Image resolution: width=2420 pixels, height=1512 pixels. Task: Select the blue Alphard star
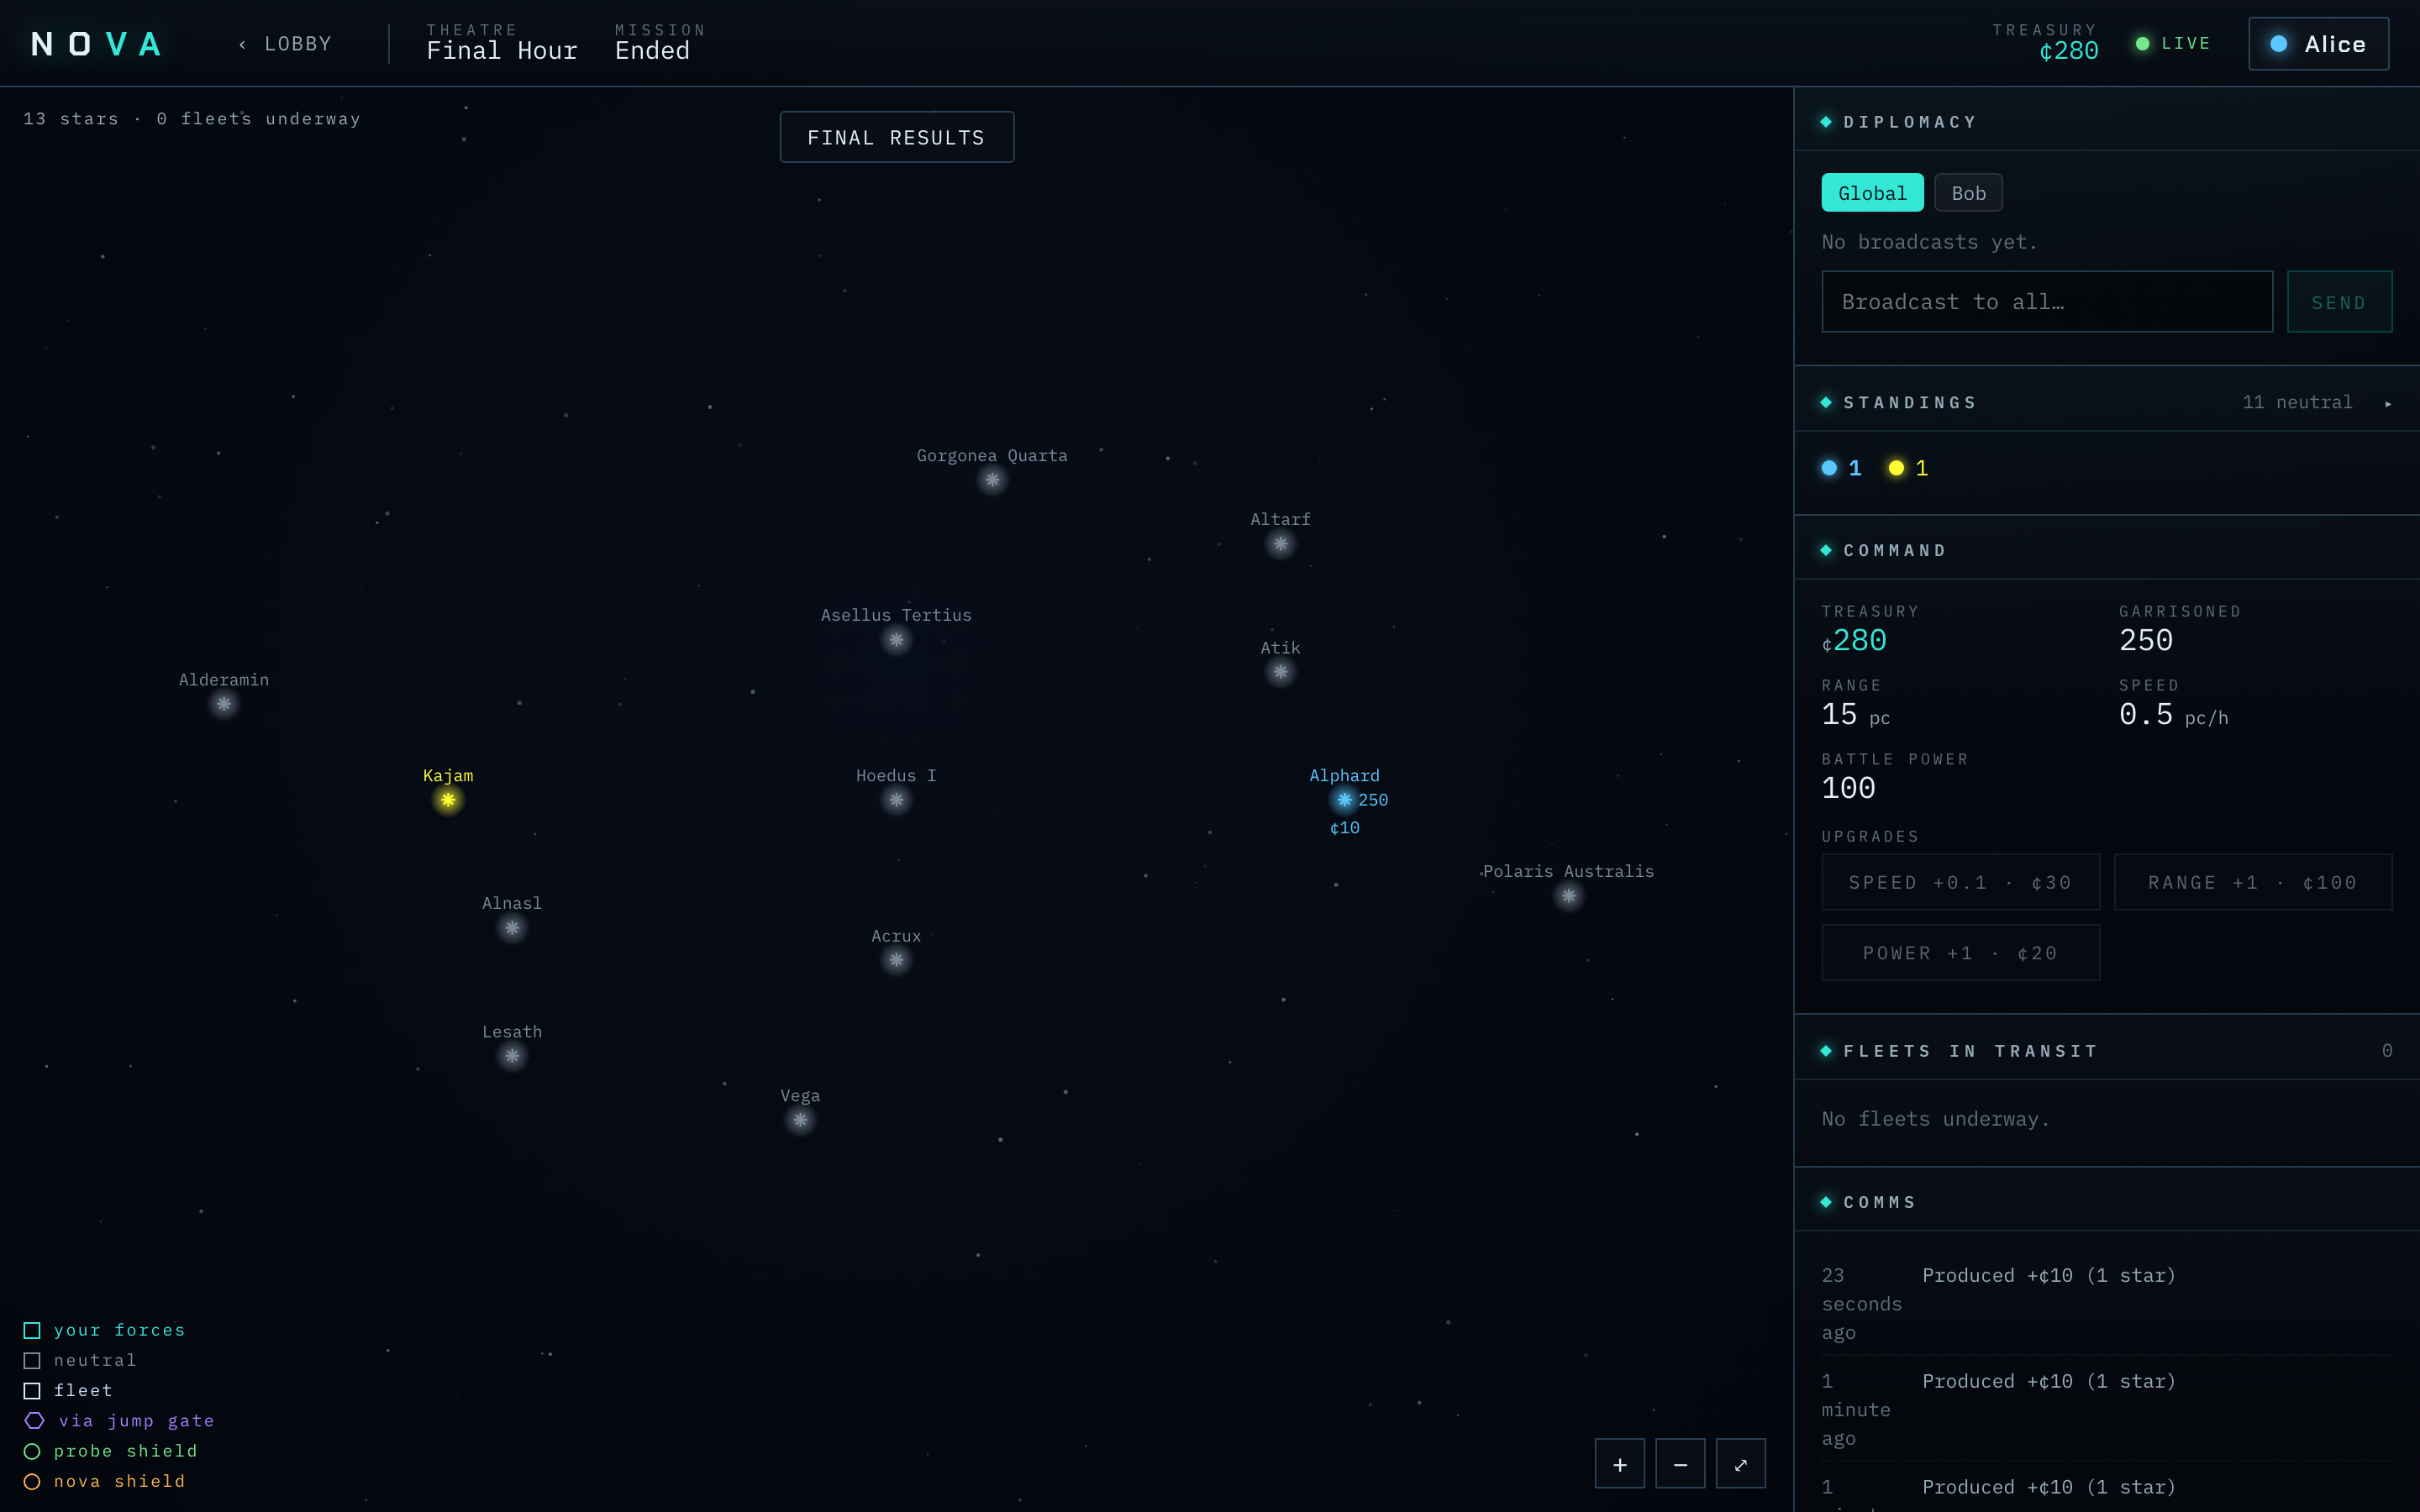(1344, 800)
